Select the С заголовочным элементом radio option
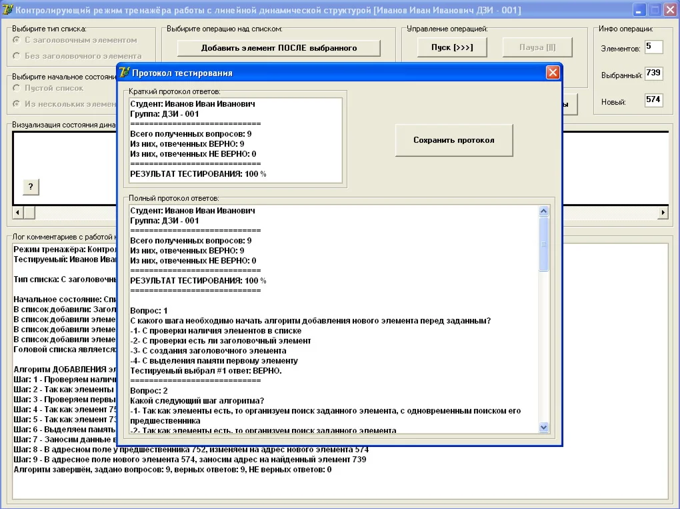The width and height of the screenshot is (680, 509). click(17, 41)
